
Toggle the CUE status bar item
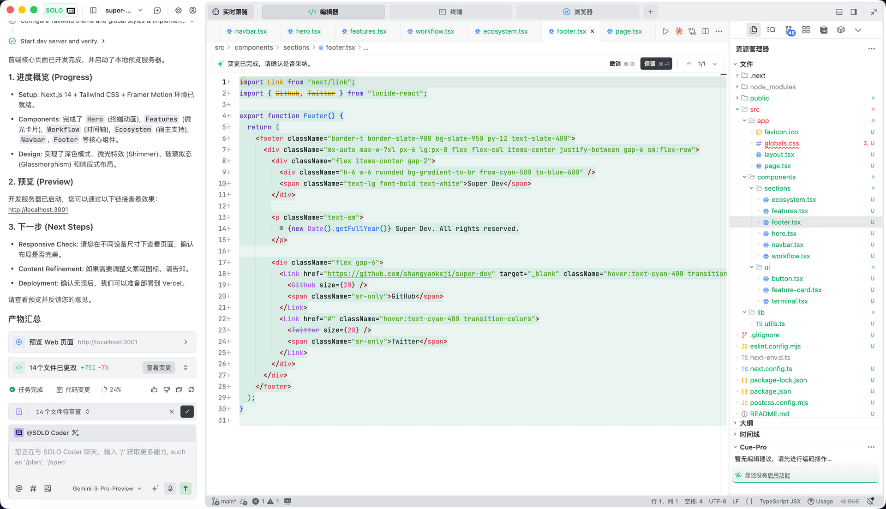(850, 501)
